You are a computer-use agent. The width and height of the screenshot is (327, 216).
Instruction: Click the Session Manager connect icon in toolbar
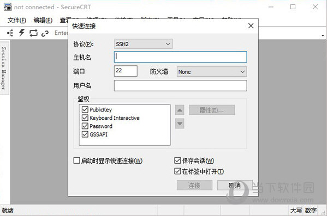pyautogui.click(x=10, y=33)
